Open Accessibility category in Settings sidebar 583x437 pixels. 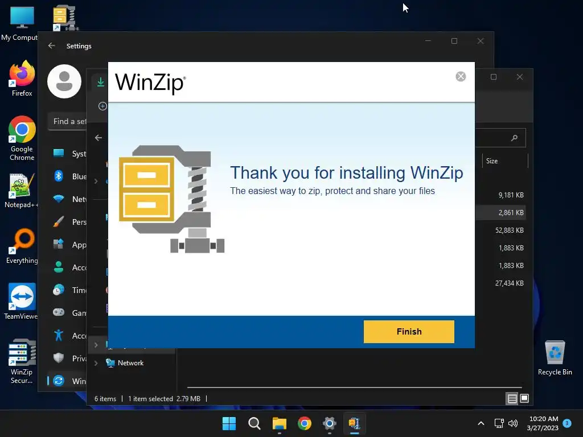[x=69, y=336]
